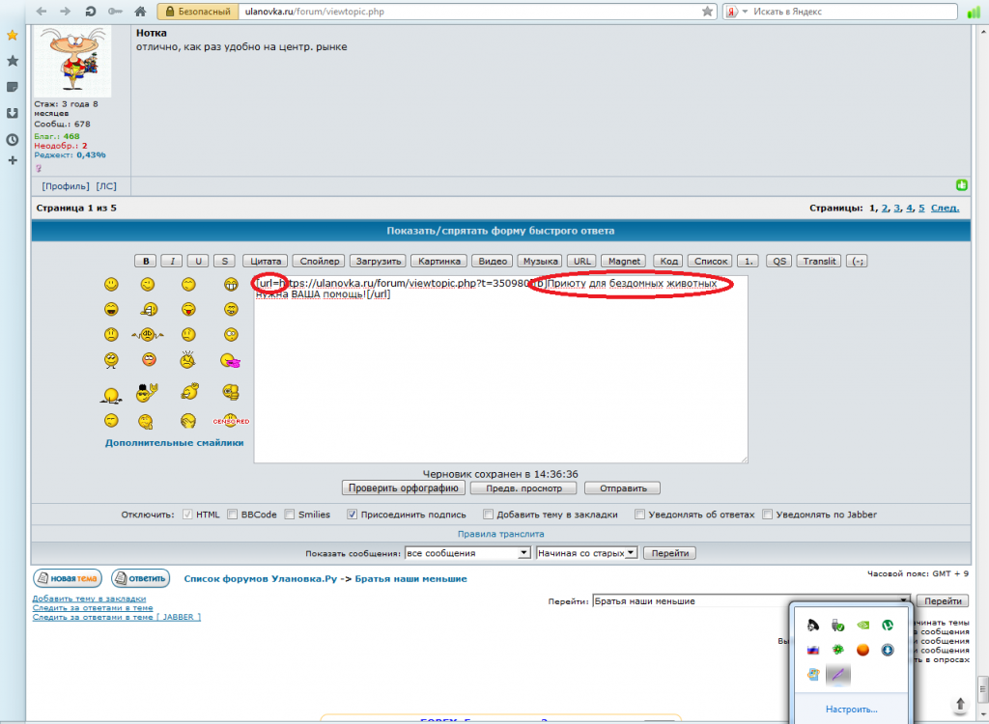Click the Magnet button
The height and width of the screenshot is (724, 989).
[625, 261]
